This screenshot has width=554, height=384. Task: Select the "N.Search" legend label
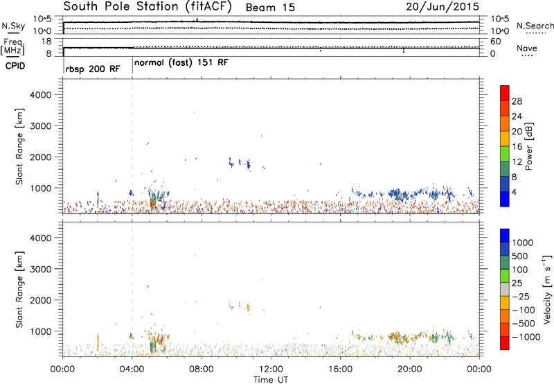point(535,26)
